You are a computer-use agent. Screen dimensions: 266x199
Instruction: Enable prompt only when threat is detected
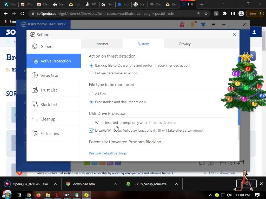pos(91,123)
